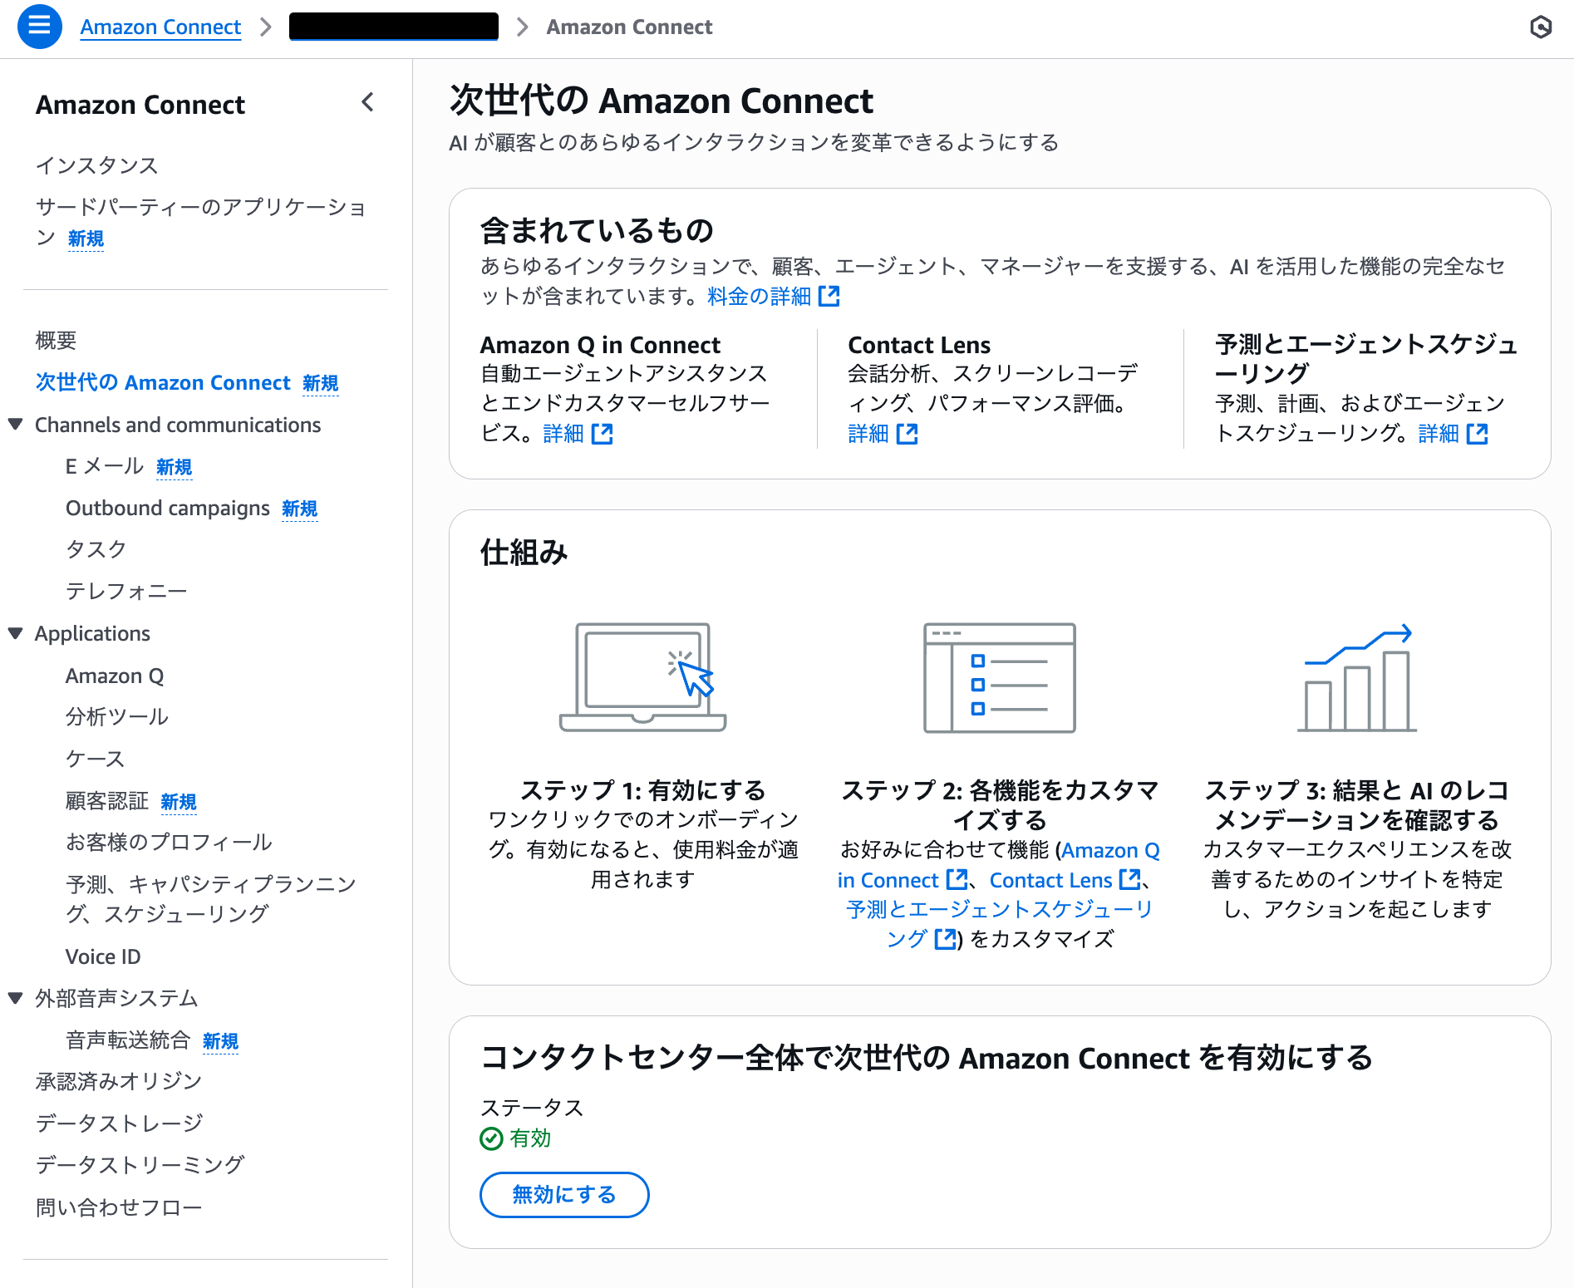Click the ステータス label
Image resolution: width=1574 pixels, height=1288 pixels.
click(x=532, y=1108)
